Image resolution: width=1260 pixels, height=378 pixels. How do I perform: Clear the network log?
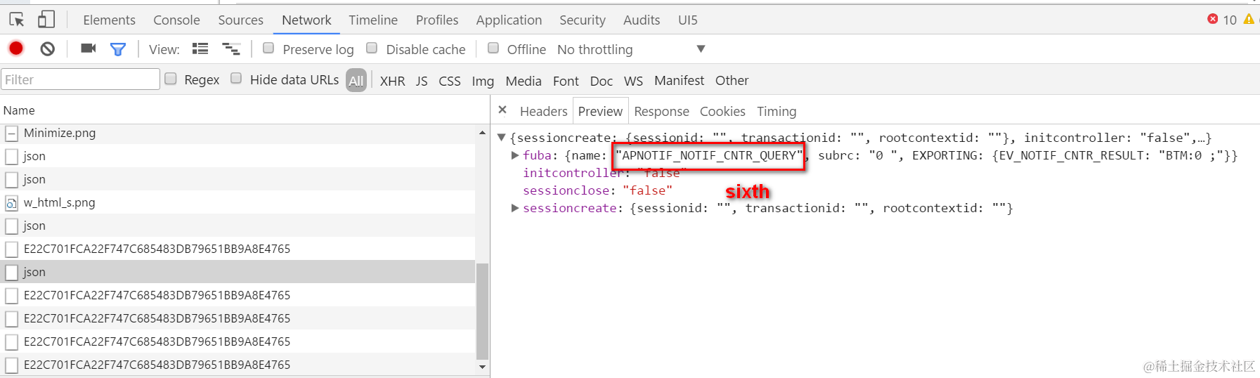pos(47,48)
